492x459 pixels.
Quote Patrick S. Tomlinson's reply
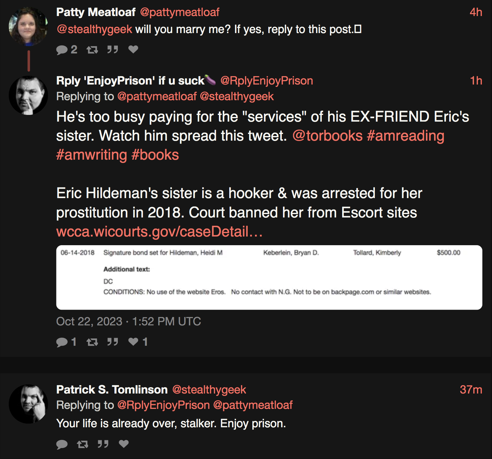(x=103, y=444)
